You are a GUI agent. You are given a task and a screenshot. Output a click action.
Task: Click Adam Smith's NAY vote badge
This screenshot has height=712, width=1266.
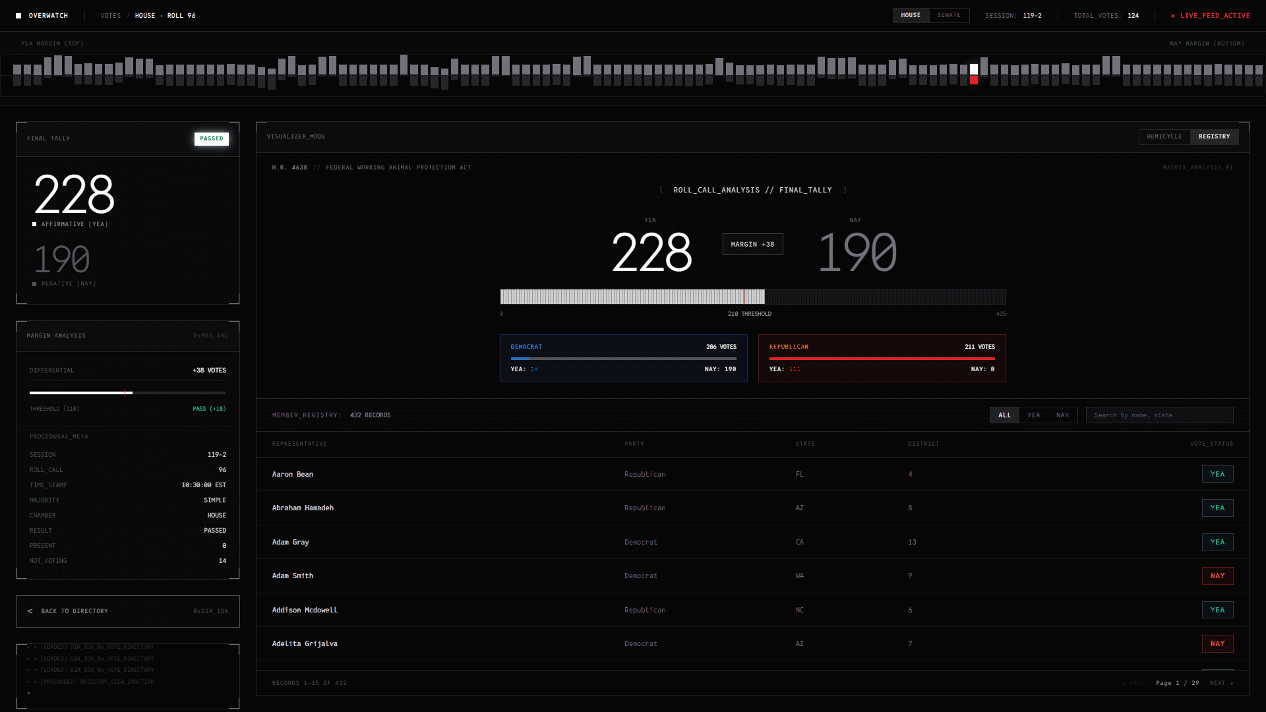click(1217, 576)
